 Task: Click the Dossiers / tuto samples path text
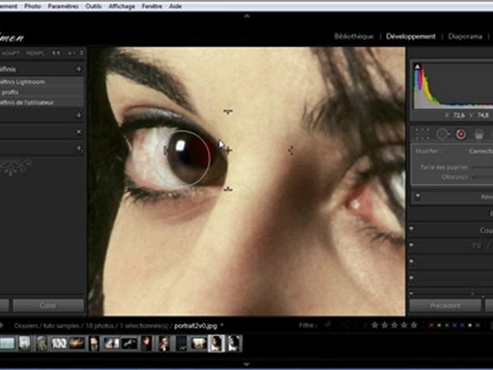point(47,326)
